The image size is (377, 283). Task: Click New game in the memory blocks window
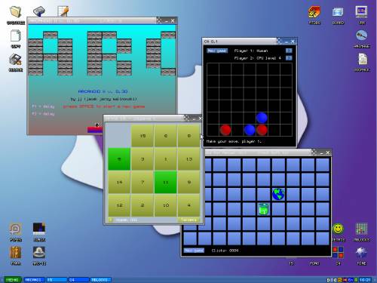click(x=194, y=251)
